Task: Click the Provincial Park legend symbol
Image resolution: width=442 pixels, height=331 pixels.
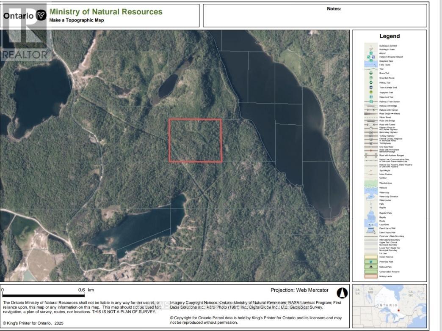Action: click(371, 262)
